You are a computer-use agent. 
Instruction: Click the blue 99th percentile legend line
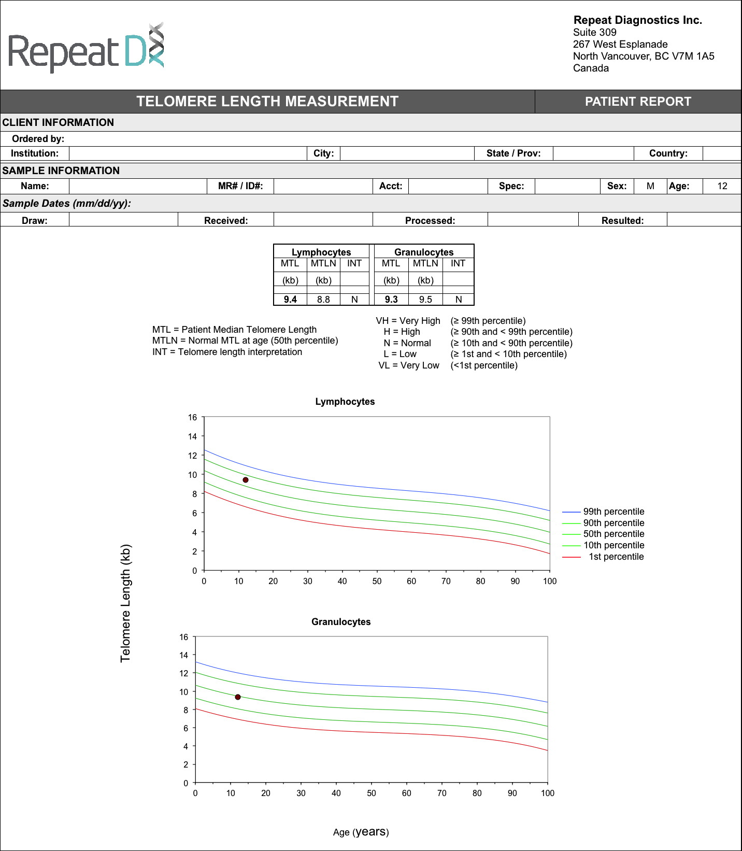pyautogui.click(x=571, y=512)
